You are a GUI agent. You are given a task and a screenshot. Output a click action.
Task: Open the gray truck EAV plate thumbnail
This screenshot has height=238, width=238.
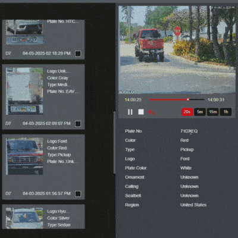pos(24,91)
